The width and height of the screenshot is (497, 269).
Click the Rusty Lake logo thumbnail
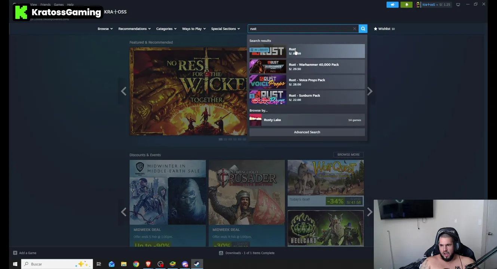pos(255,120)
